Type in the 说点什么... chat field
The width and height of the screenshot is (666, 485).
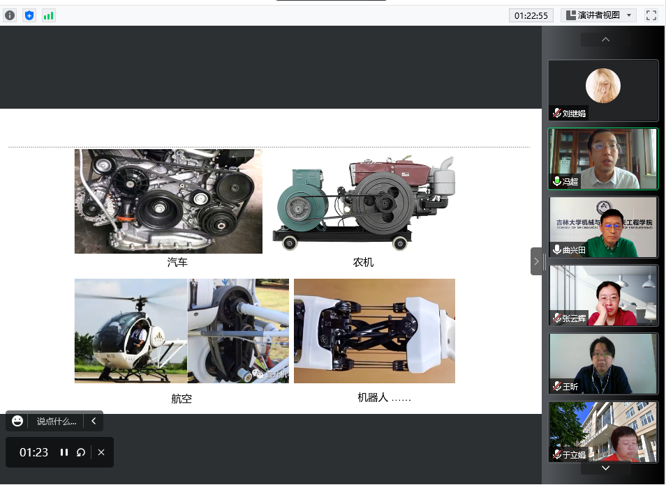[56, 421]
